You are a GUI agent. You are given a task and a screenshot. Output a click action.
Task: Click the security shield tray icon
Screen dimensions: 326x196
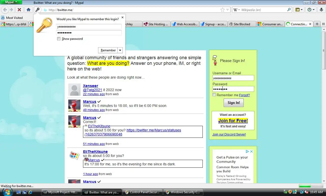pos(290,192)
